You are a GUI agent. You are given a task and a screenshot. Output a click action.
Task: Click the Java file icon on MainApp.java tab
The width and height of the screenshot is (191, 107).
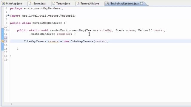(x=3, y=4)
